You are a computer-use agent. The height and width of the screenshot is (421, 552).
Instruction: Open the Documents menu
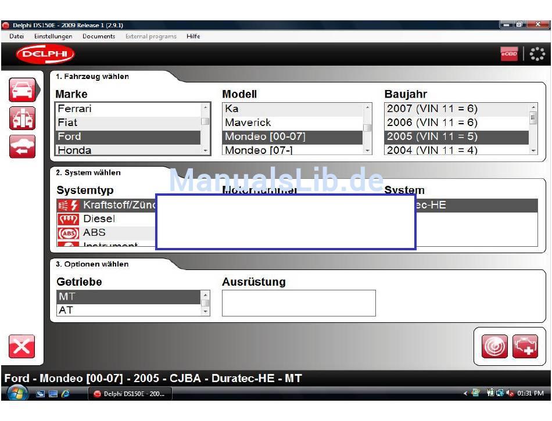point(99,36)
